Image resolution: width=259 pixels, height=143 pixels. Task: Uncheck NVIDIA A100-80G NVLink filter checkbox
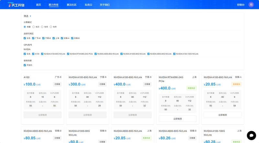click(x=42, y=54)
